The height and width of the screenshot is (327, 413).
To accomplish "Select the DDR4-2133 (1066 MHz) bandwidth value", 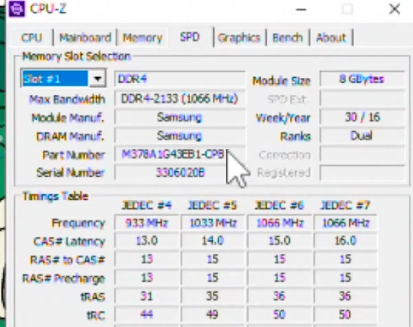I will (180, 99).
